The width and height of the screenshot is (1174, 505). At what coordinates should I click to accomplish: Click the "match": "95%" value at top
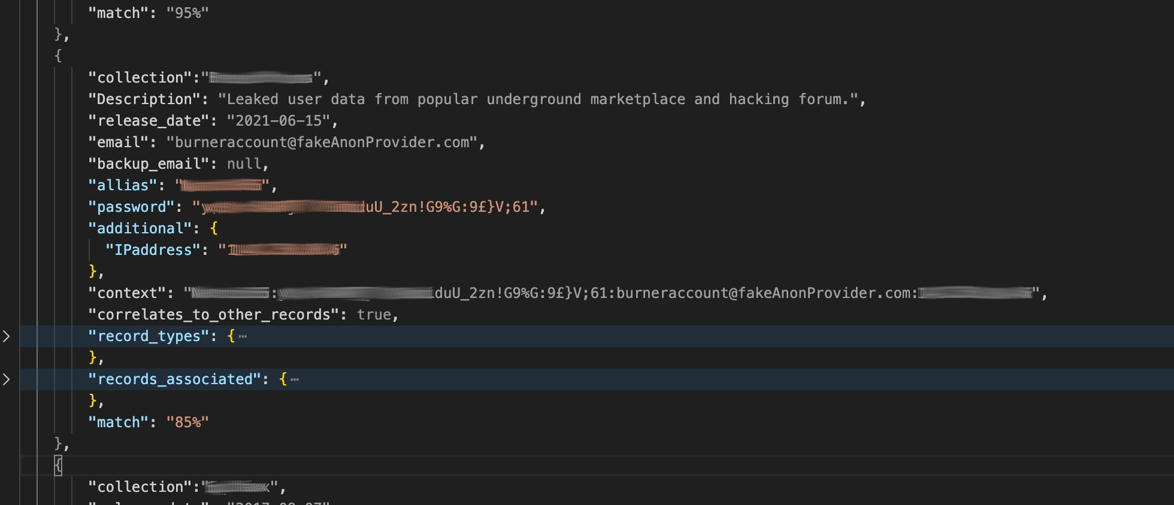pos(187,13)
